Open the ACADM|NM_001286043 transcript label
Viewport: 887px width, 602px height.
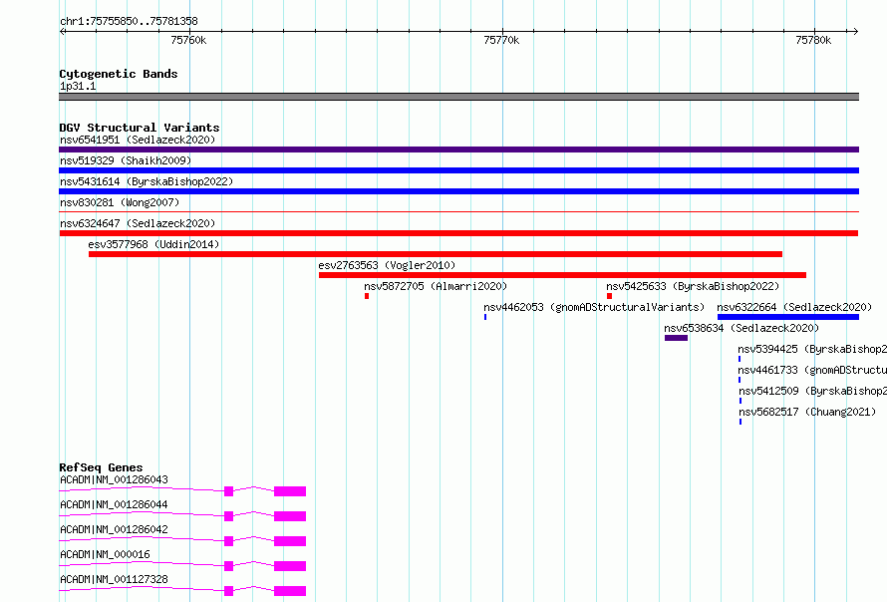click(x=114, y=479)
